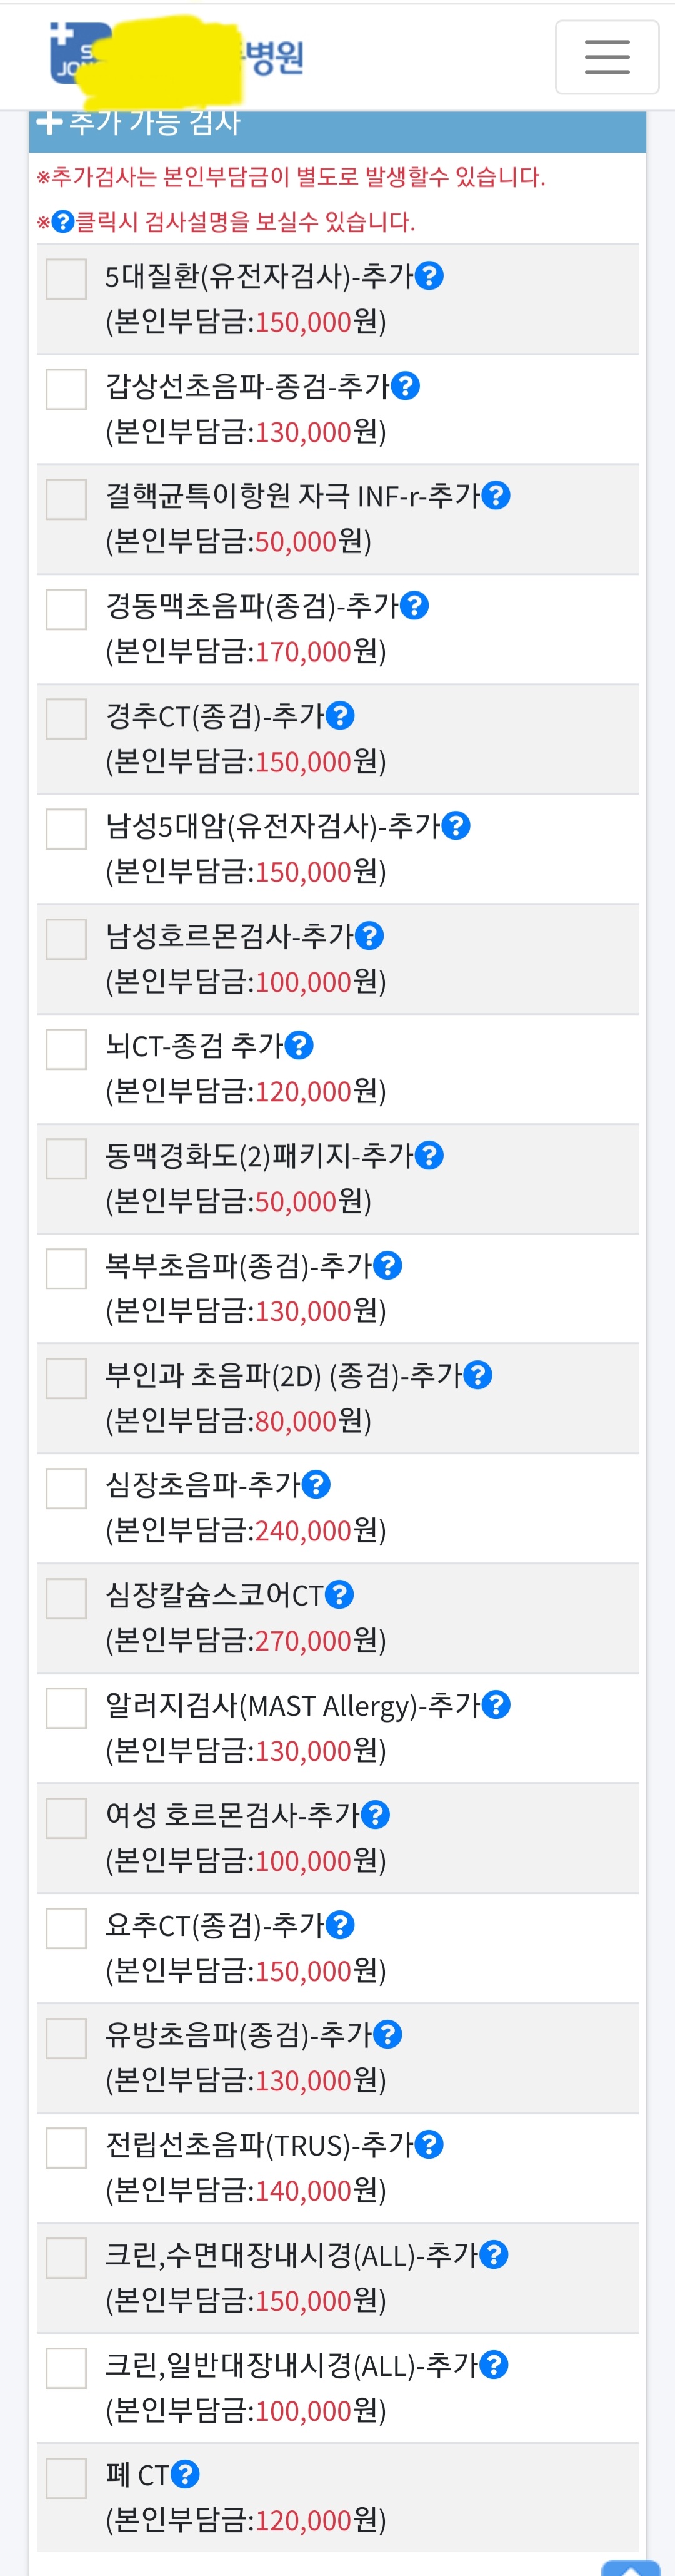Image resolution: width=675 pixels, height=2576 pixels.
Task: Enable 요추CT(종검) checkbox
Action: (x=67, y=1928)
